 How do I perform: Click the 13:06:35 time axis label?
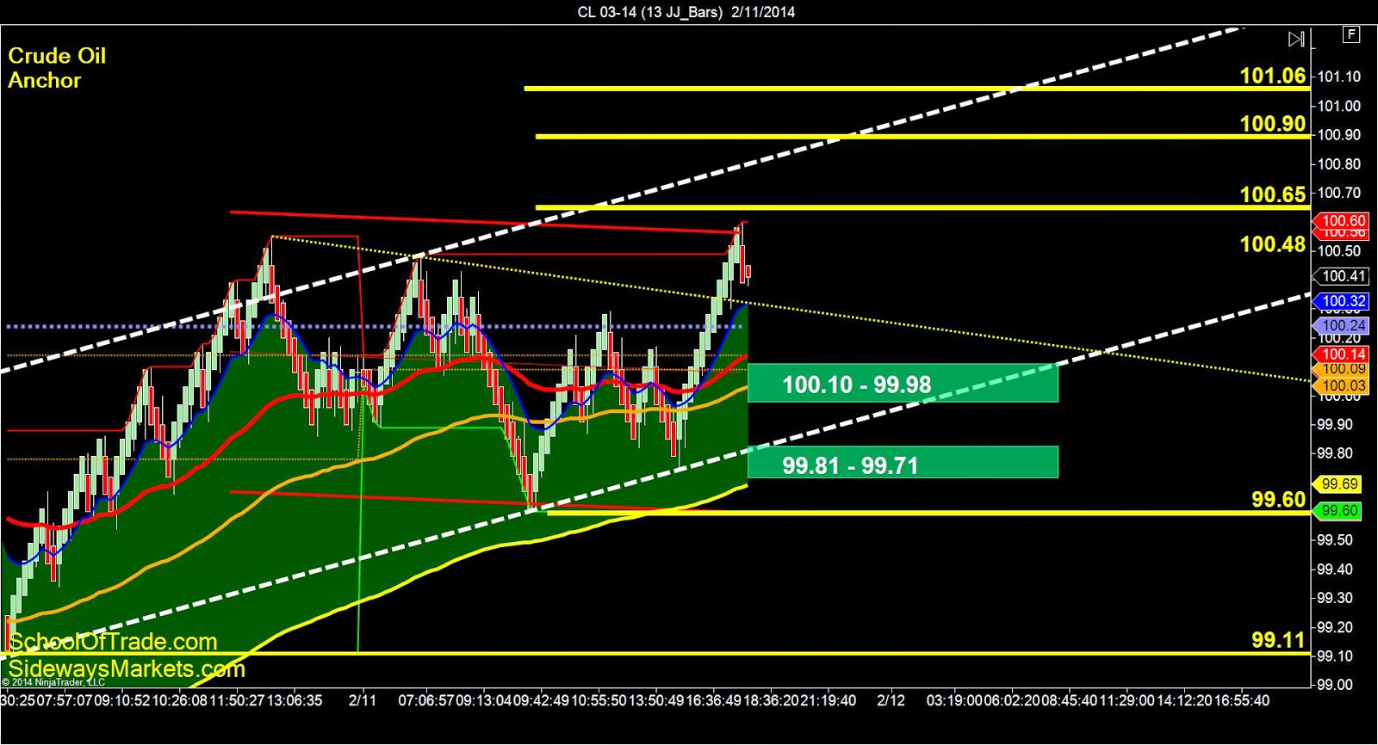(294, 700)
